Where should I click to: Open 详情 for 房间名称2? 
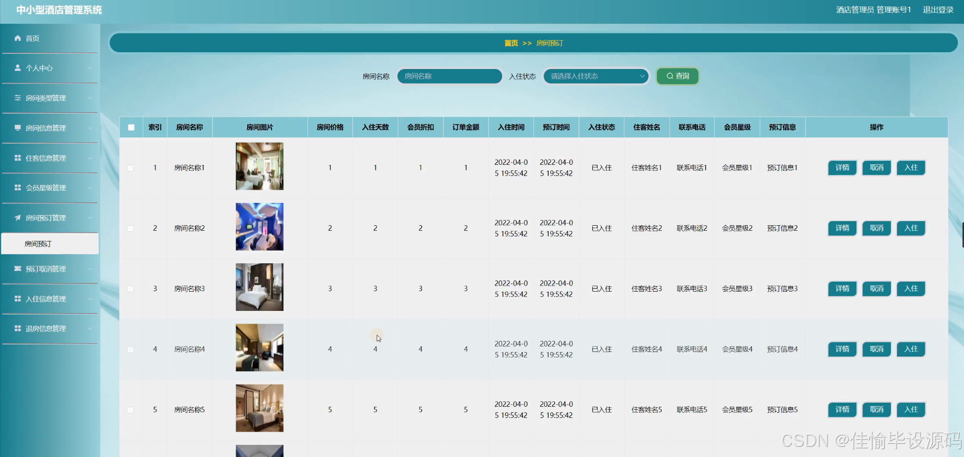tap(842, 228)
